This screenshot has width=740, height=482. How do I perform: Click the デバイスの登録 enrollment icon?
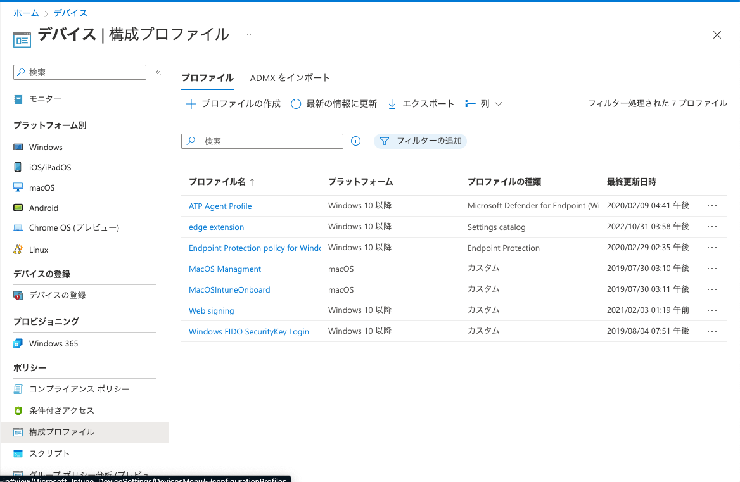coord(18,295)
